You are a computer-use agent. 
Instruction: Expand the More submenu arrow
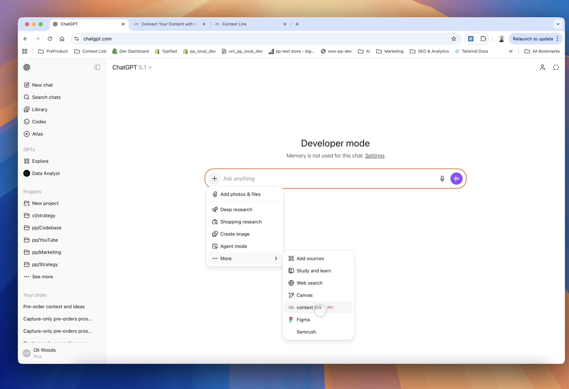point(276,258)
